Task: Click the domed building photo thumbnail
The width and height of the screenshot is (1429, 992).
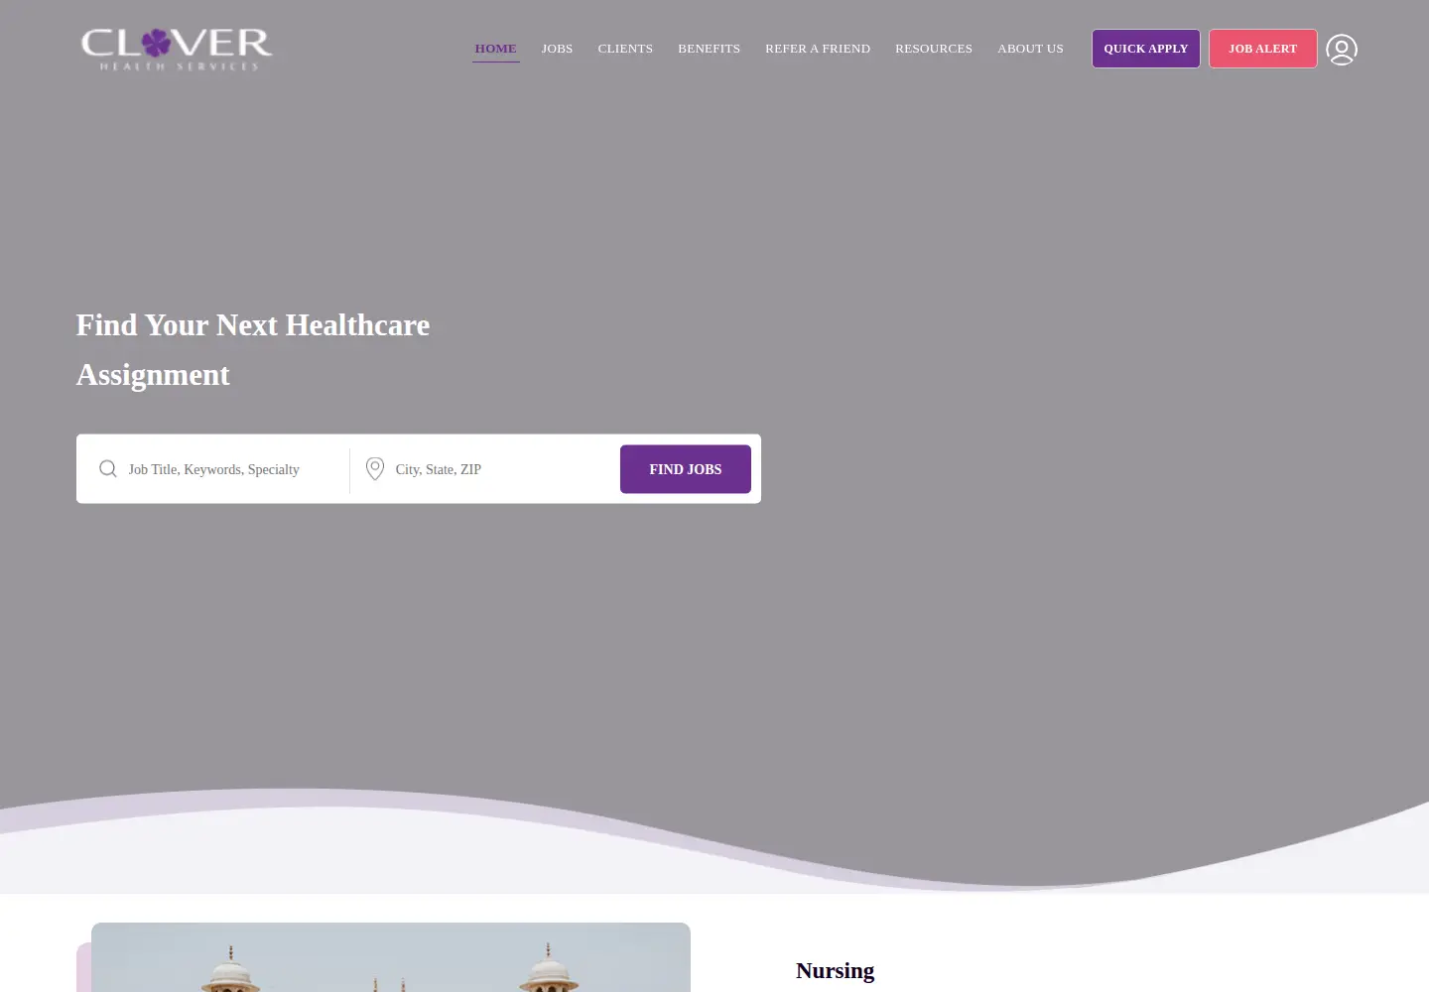Action: (x=391, y=957)
